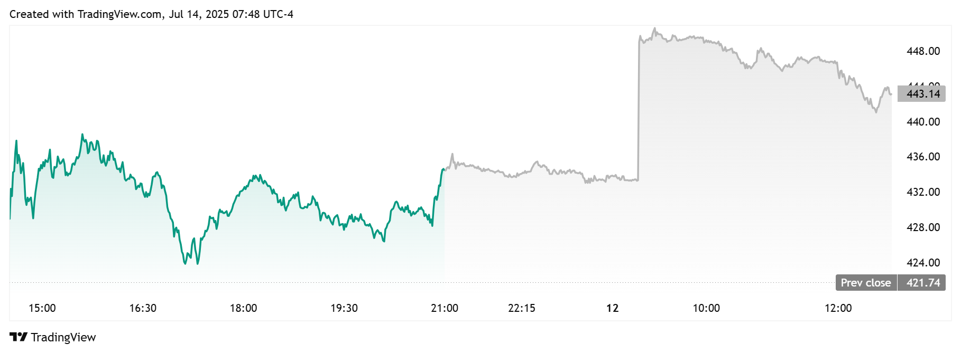The image size is (961, 353).
Task: Select the current price label 443.14
Action: (x=923, y=94)
